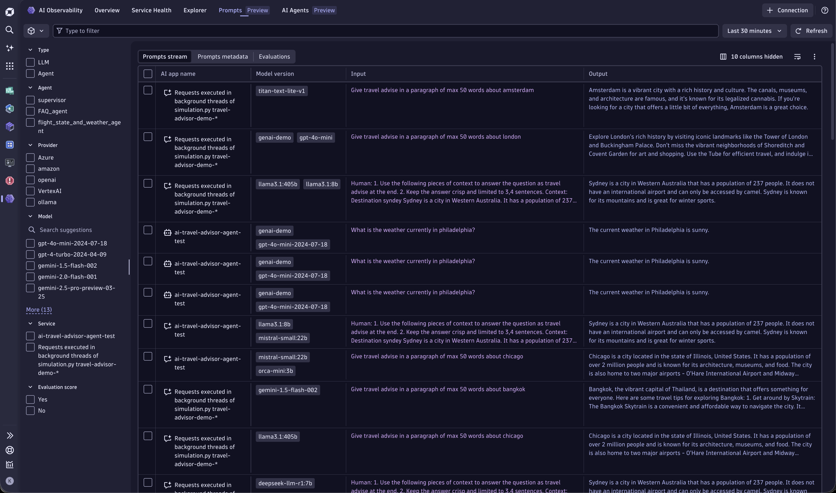The height and width of the screenshot is (493, 836).
Task: Open the sparkle AI assistant sidebar icon
Action: pyautogui.click(x=10, y=48)
